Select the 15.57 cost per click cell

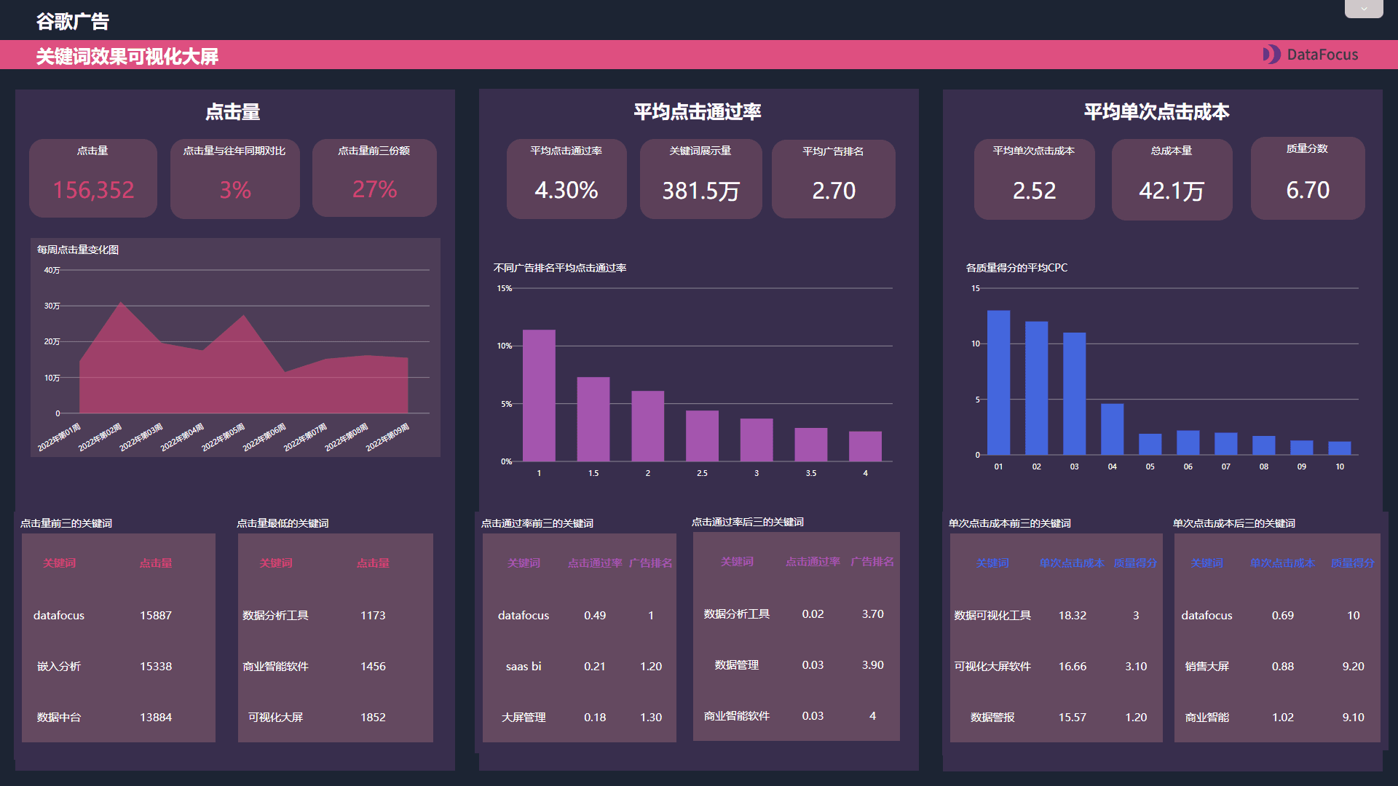coord(1072,718)
